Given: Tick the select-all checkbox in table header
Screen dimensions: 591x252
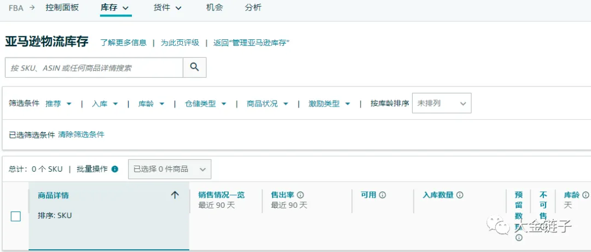Looking at the screenshot, I should [x=16, y=216].
